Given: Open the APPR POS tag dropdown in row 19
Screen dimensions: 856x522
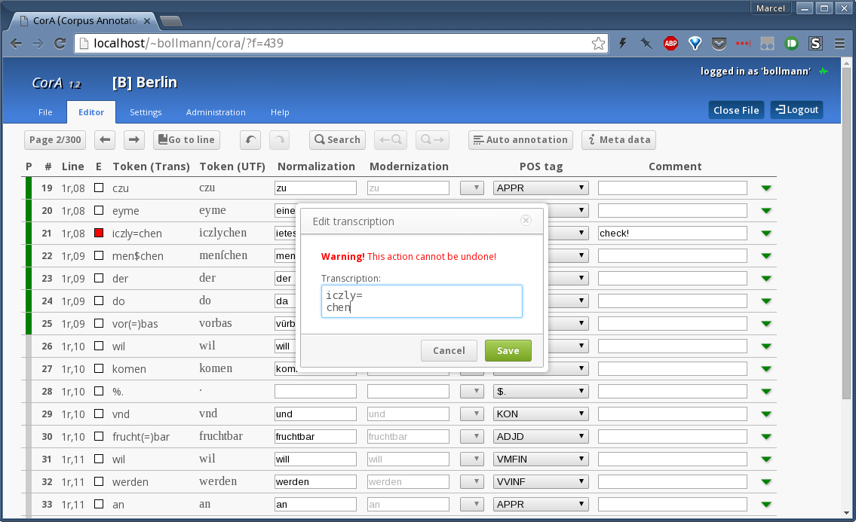Looking at the screenshot, I should (541, 188).
